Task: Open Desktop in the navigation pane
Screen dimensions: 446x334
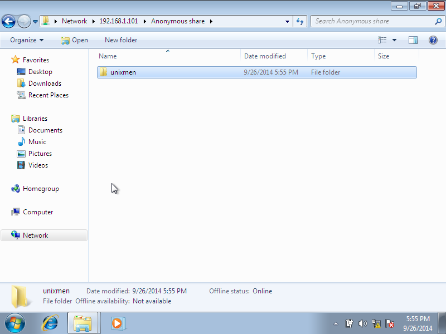Action: (40, 72)
